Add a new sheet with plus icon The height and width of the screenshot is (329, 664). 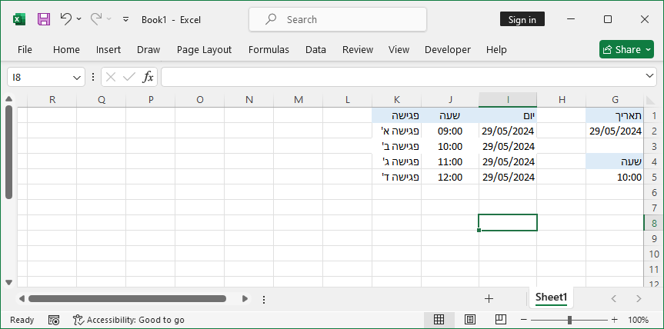tap(489, 298)
